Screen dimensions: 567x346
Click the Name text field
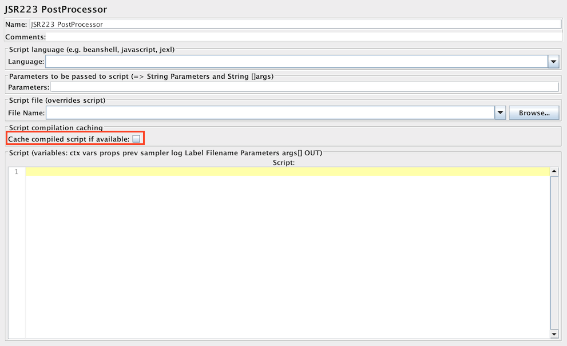[x=295, y=25]
